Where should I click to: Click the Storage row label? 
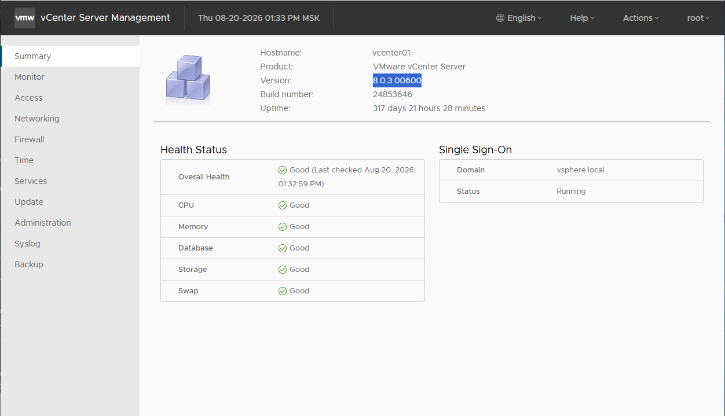point(193,270)
